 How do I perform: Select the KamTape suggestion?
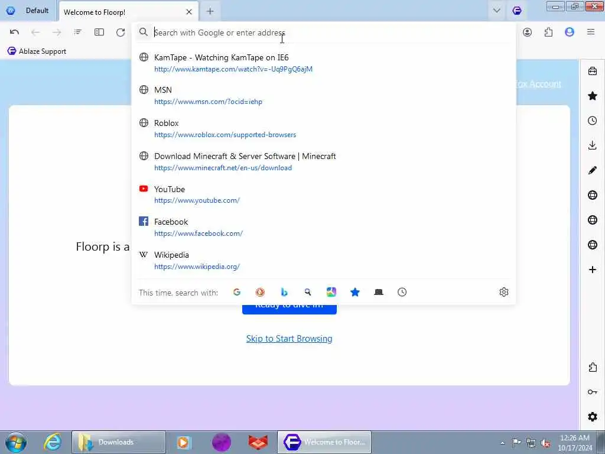pos(323,63)
